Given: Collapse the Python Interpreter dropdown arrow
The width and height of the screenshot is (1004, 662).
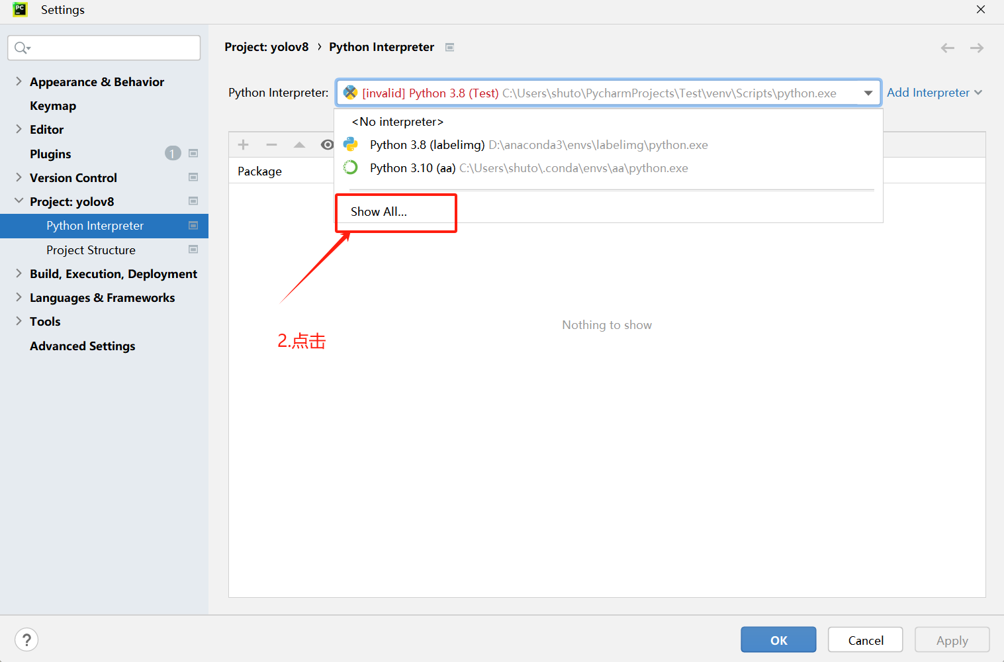Looking at the screenshot, I should (x=868, y=93).
